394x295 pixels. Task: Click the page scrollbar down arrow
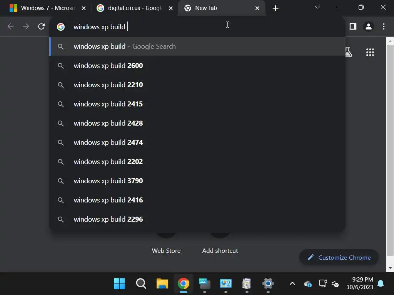pos(390,268)
